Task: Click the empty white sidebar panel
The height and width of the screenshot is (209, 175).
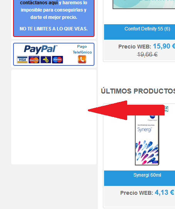Action: click(54, 117)
